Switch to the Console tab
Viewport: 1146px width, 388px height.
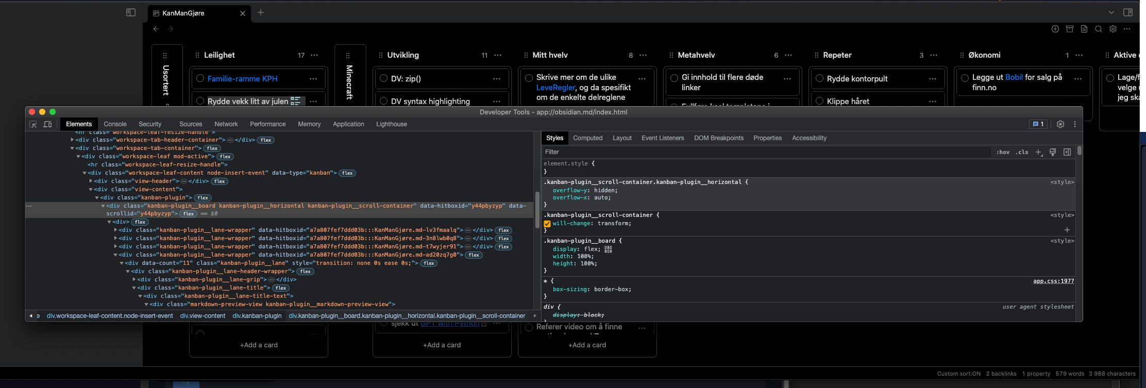(115, 124)
